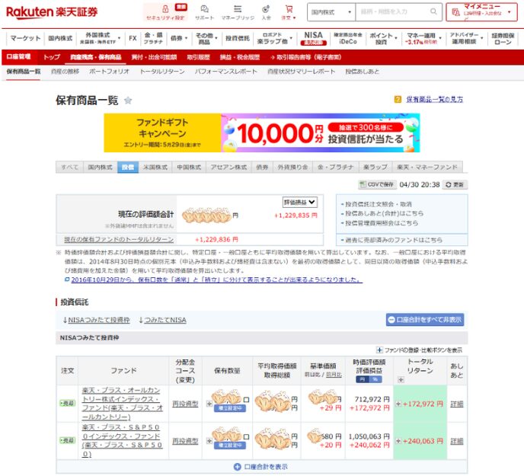The image size is (524, 476).
Task: Expand holdings detail in オールカントリー row
Action: tap(209, 404)
